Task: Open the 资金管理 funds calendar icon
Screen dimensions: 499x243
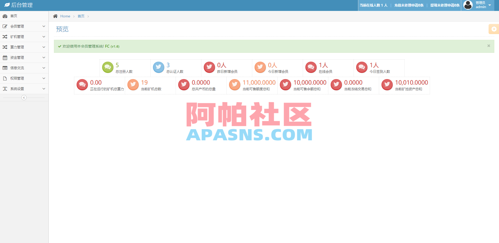Action: coord(5,57)
